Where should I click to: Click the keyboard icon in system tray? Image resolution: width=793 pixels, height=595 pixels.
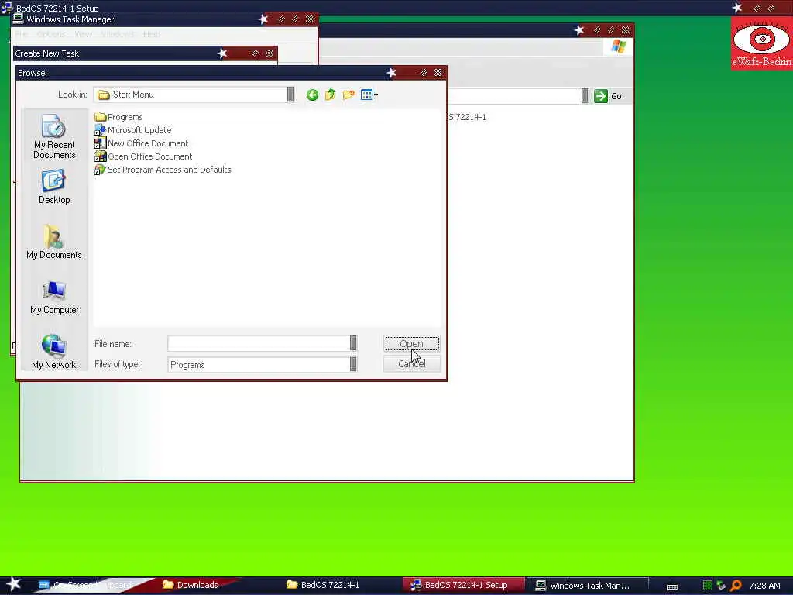[671, 586]
